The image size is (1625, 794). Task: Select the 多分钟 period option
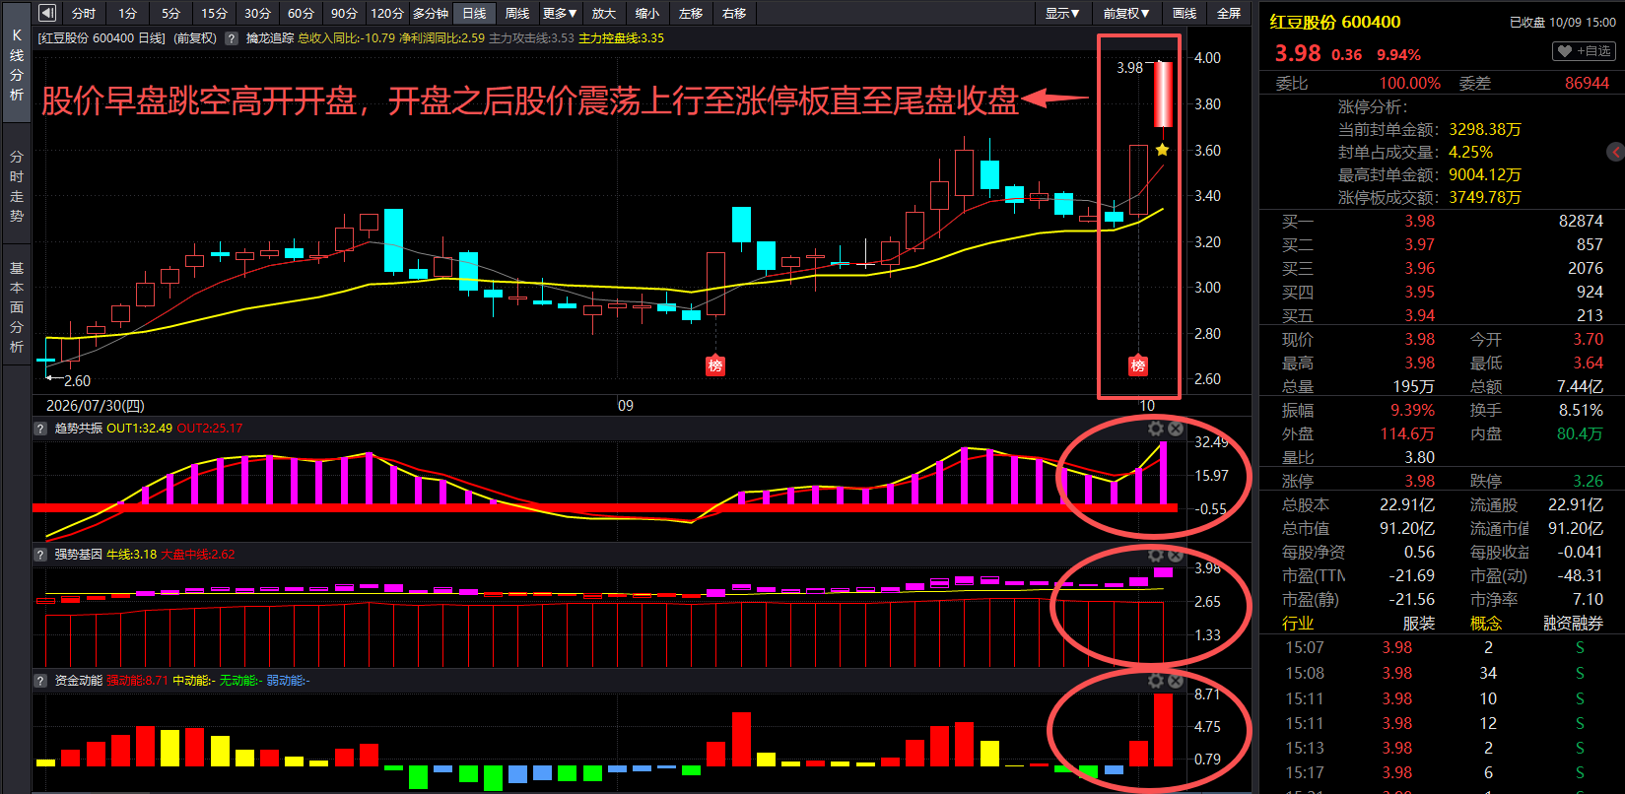click(x=431, y=13)
